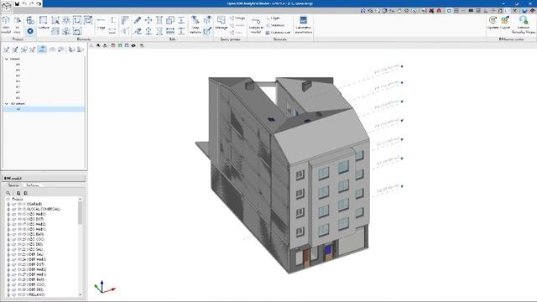Click the Update button in BIMserver.center group
537x302 pixels.
click(x=493, y=23)
